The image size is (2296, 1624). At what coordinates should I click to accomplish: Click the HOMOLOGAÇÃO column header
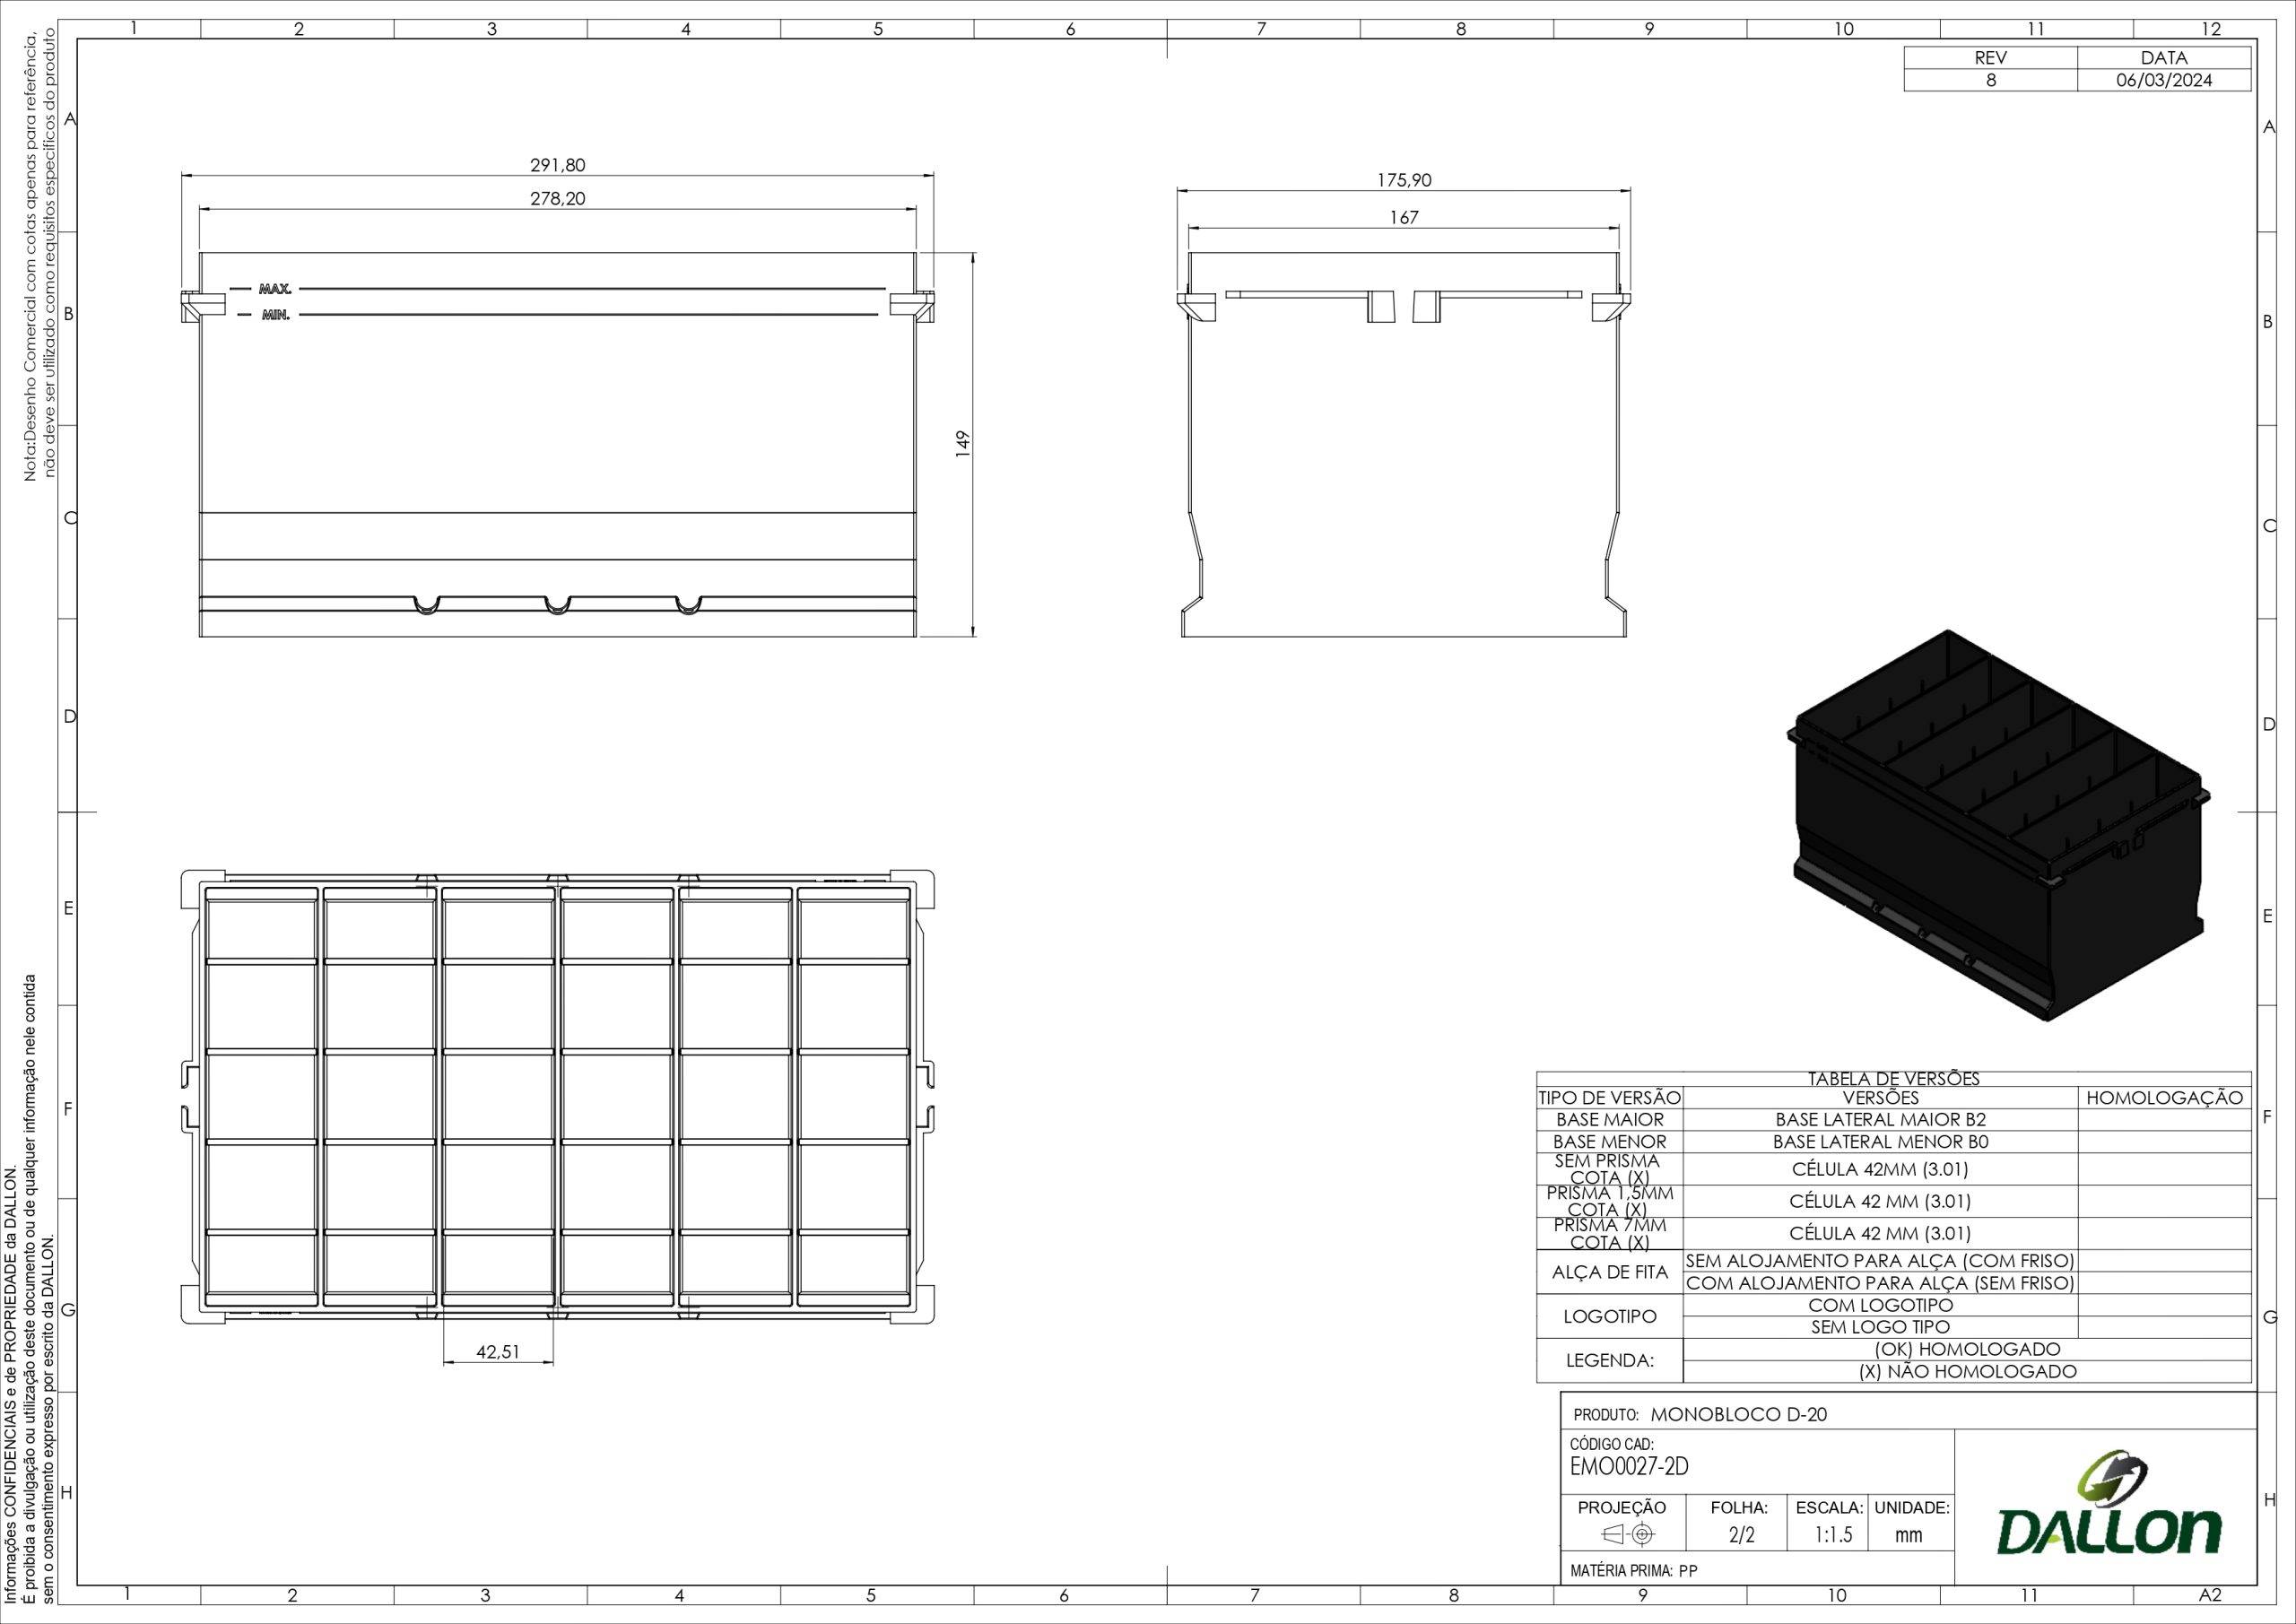2164,1098
